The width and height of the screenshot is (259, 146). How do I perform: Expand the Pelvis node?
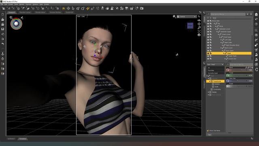[216, 26]
